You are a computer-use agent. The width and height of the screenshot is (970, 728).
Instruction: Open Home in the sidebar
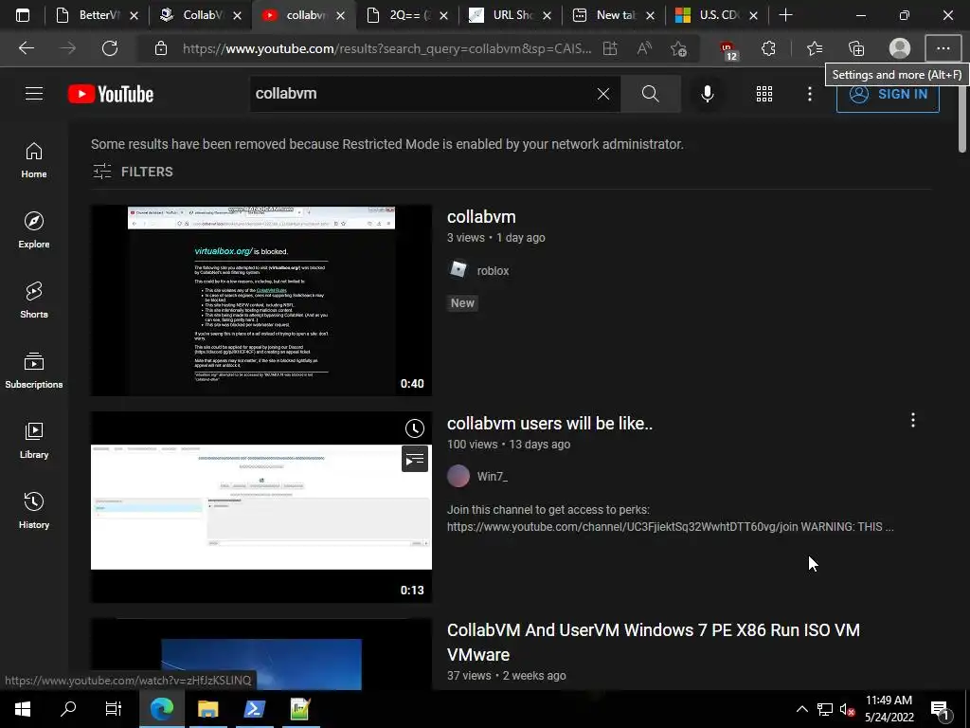pos(34,160)
